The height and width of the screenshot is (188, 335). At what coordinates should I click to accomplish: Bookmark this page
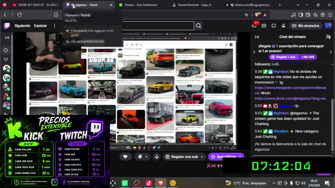click(56, 15)
